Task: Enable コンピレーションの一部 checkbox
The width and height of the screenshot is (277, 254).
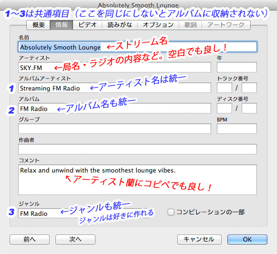Action: coord(171,212)
